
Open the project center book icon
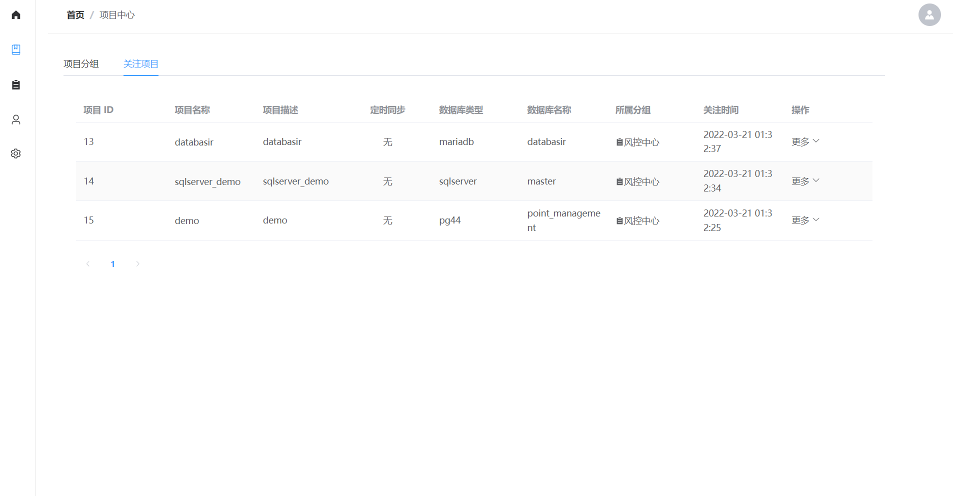16,49
